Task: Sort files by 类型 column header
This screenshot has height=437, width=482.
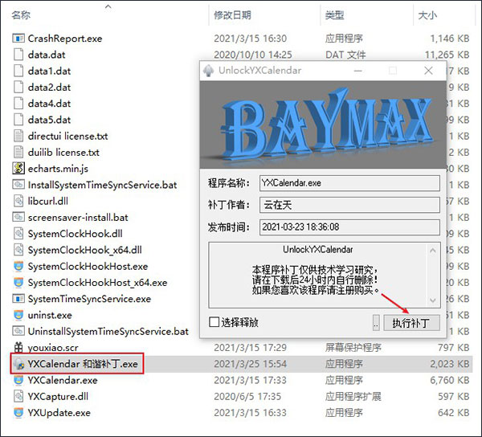Action: pyautogui.click(x=334, y=15)
